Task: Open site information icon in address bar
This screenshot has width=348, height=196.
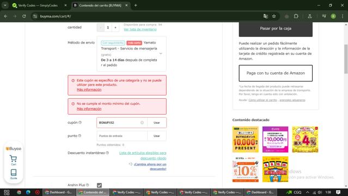Action: [x=35, y=16]
